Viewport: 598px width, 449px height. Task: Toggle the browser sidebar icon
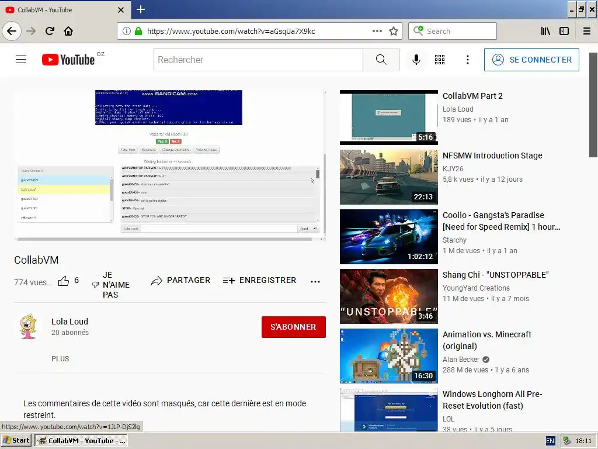564,31
